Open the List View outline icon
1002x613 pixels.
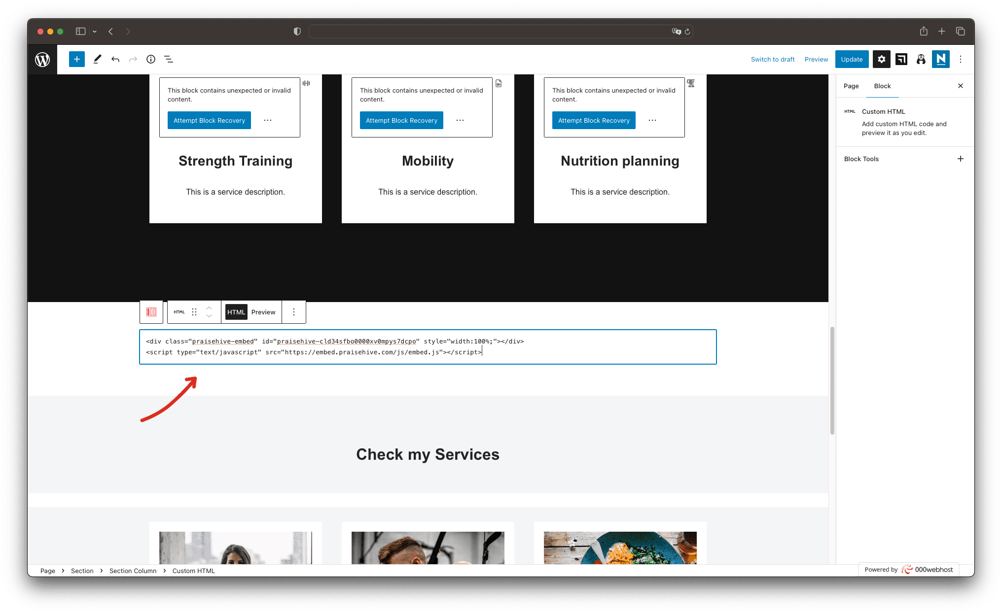pyautogui.click(x=169, y=59)
